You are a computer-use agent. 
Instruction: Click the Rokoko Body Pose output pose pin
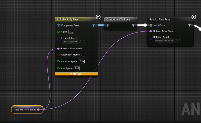94,25
